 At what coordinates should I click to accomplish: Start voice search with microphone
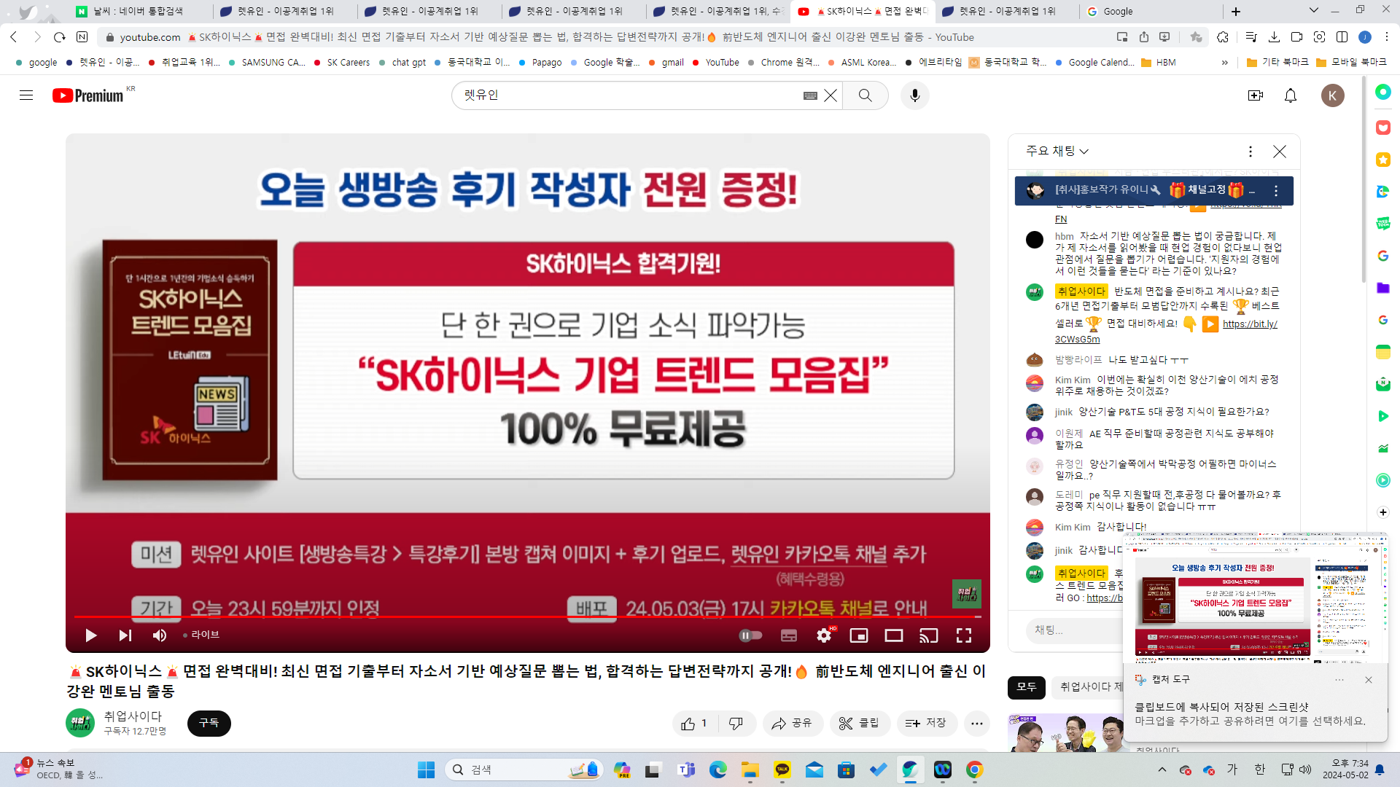(915, 95)
